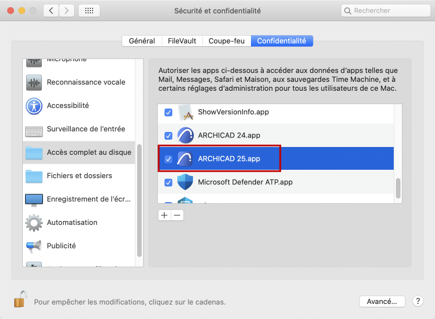The width and height of the screenshot is (435, 319).
Task: Uncheck the ARCHICAD 24.app checkbox
Action: tap(168, 136)
